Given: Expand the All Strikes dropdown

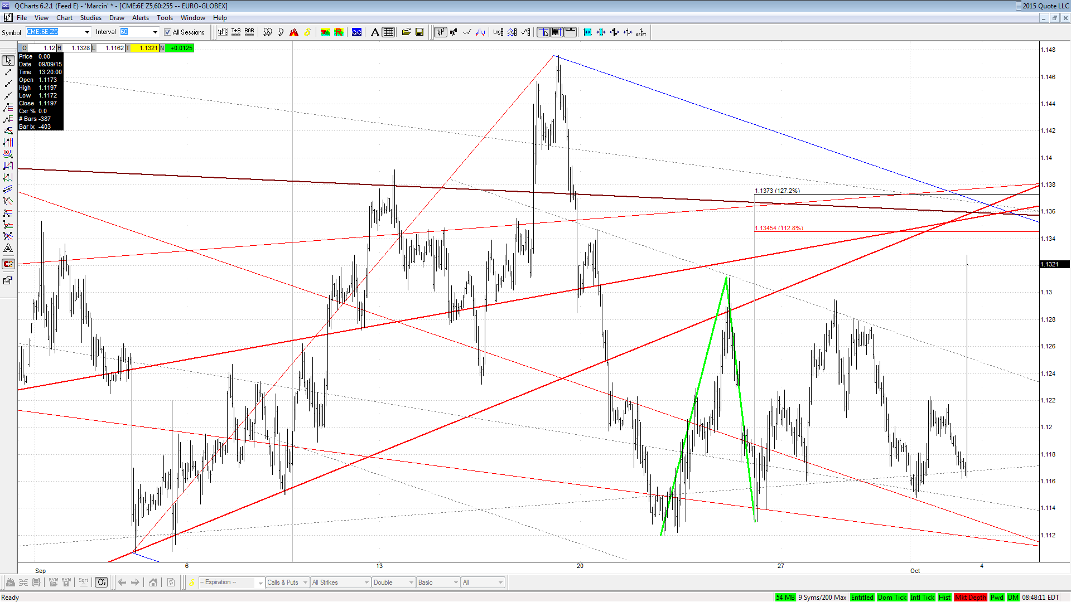Looking at the screenshot, I should pyautogui.click(x=366, y=582).
